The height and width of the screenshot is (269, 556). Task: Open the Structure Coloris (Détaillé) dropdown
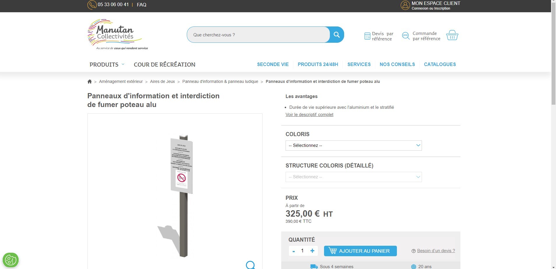click(x=353, y=177)
